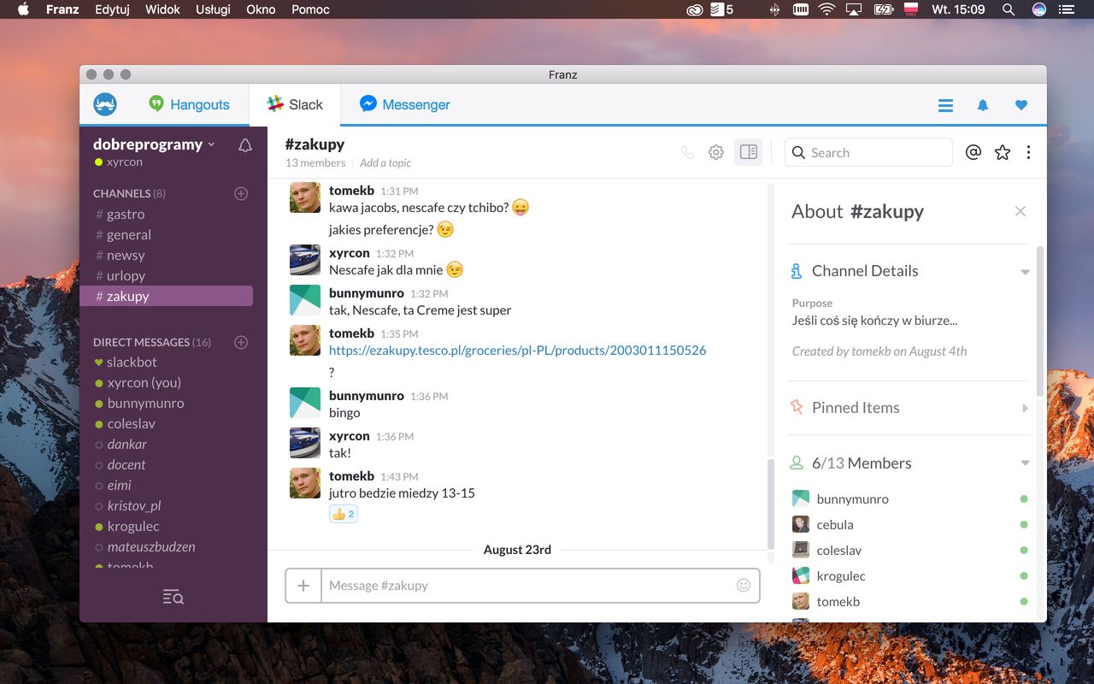Open channel settings gear icon
The height and width of the screenshot is (684, 1094).
tap(716, 152)
